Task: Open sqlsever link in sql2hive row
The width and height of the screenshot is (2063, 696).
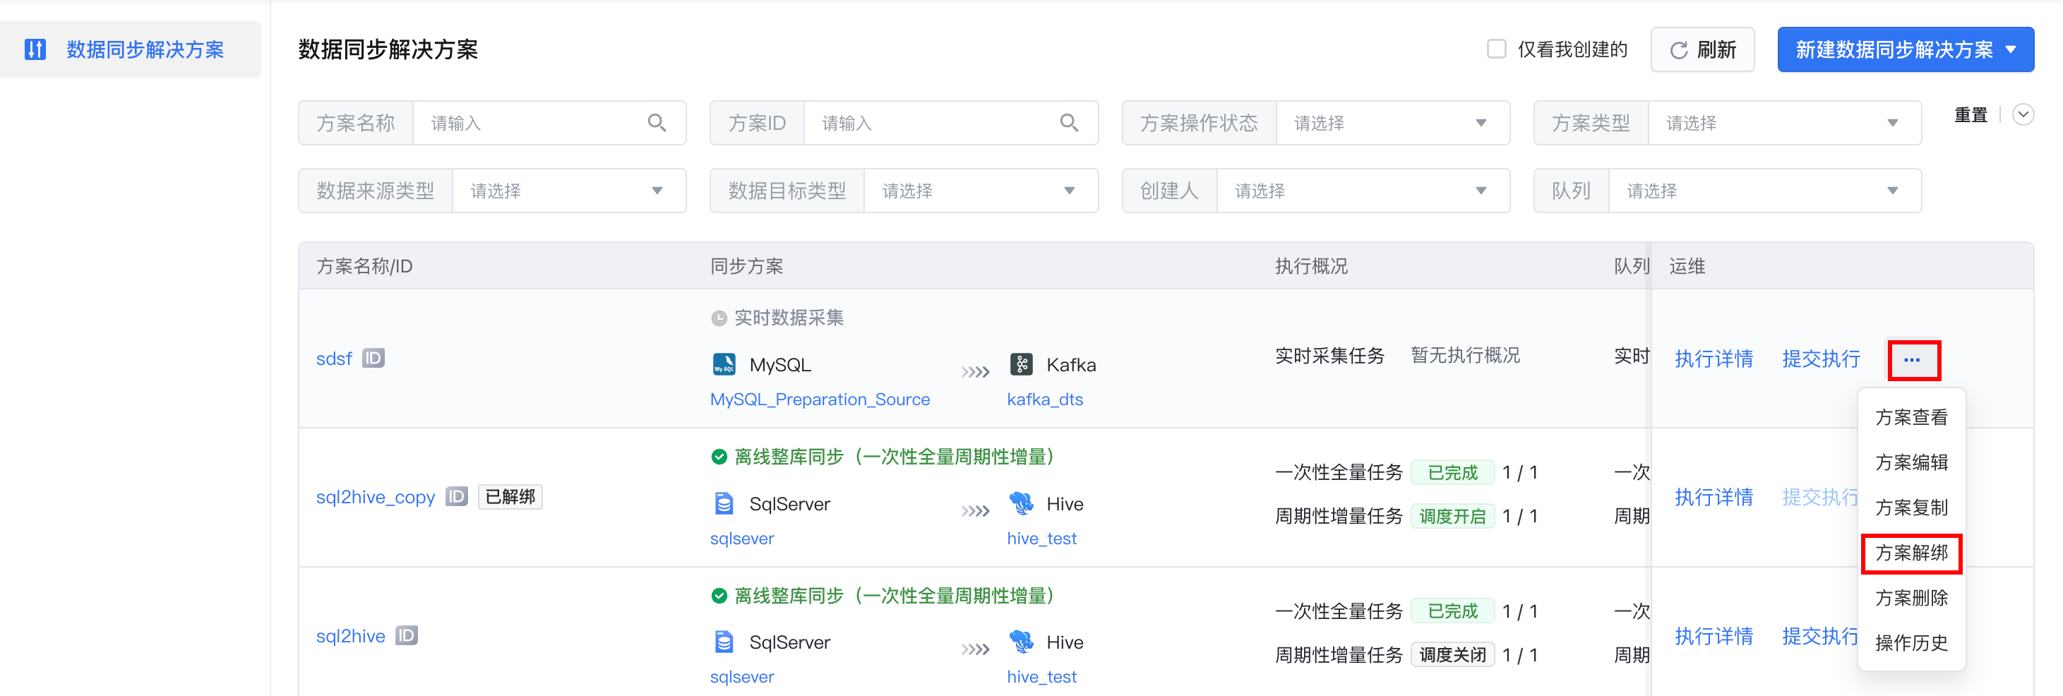Action: tap(743, 677)
